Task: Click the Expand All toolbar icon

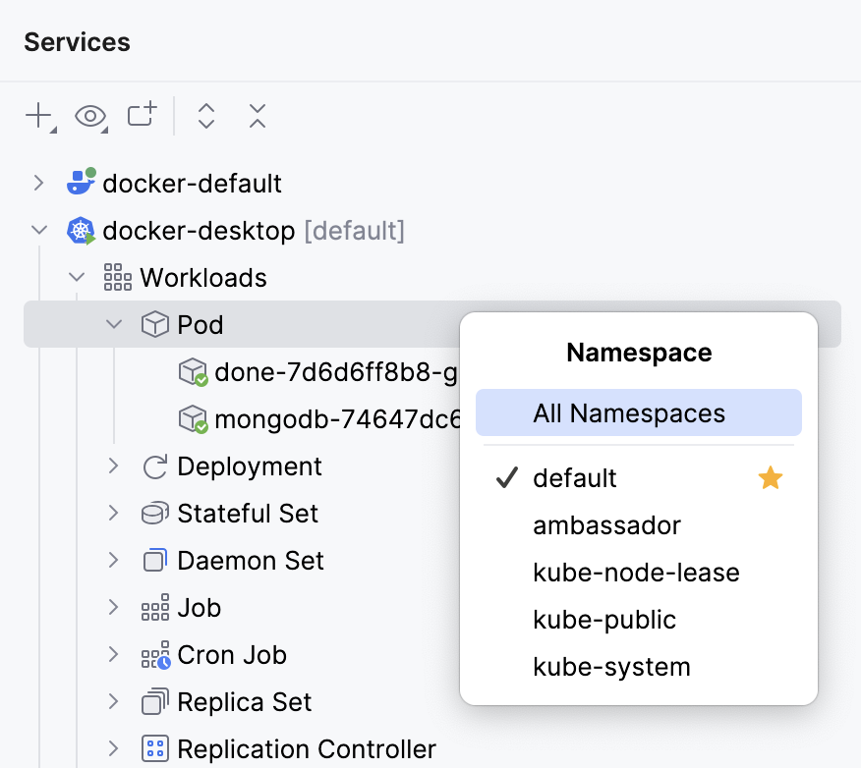Action: pos(206,115)
